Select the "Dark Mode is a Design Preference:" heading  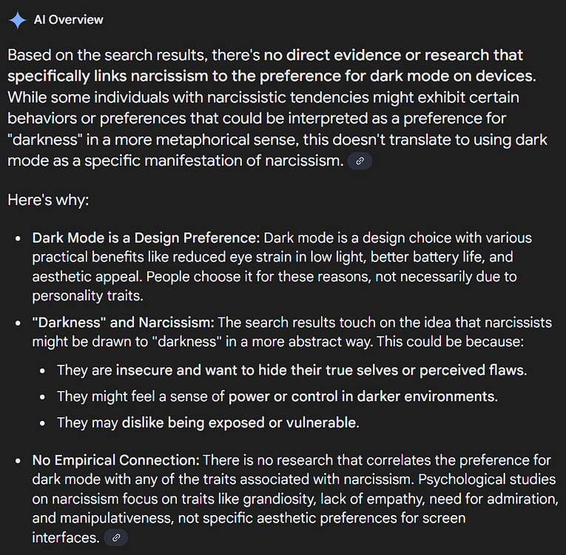(x=146, y=238)
